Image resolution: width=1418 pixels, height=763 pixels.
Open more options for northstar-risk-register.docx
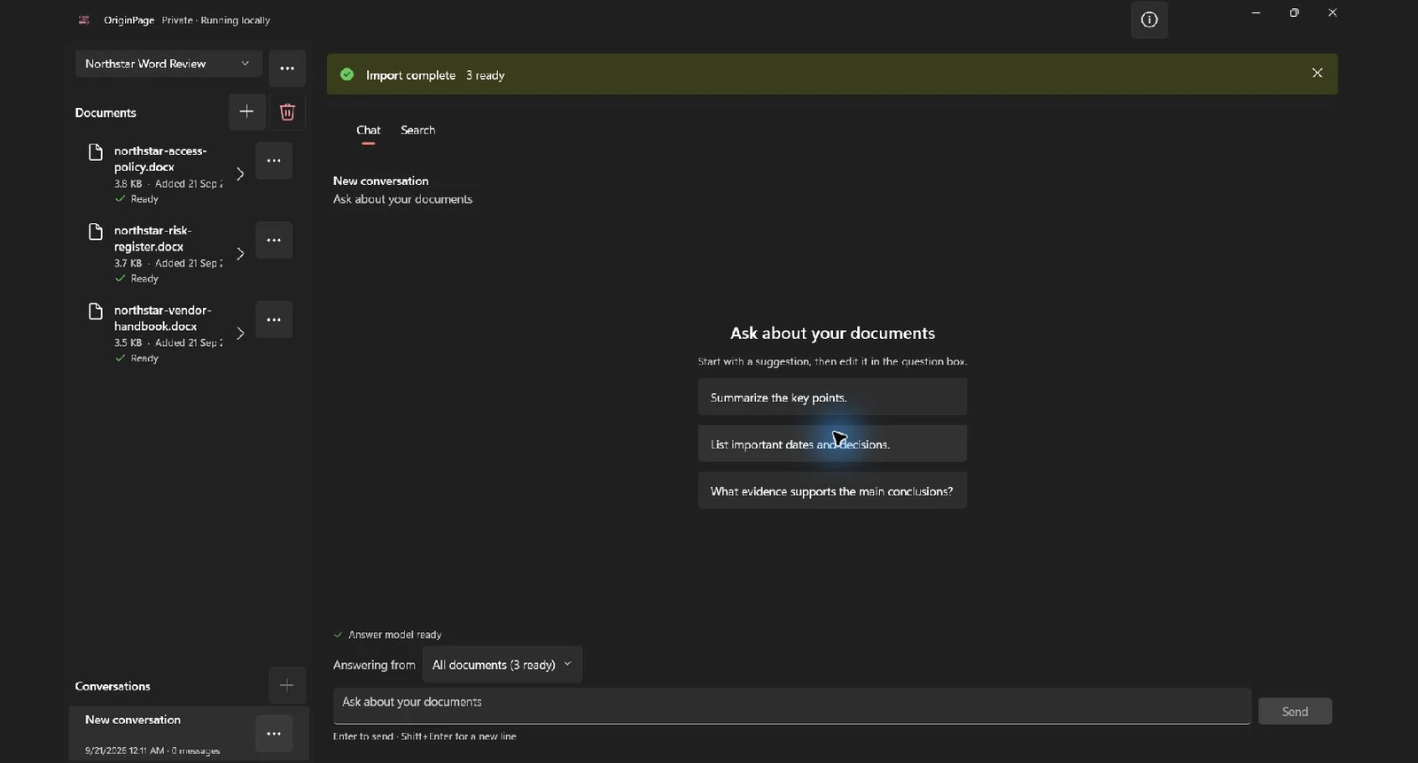point(274,240)
